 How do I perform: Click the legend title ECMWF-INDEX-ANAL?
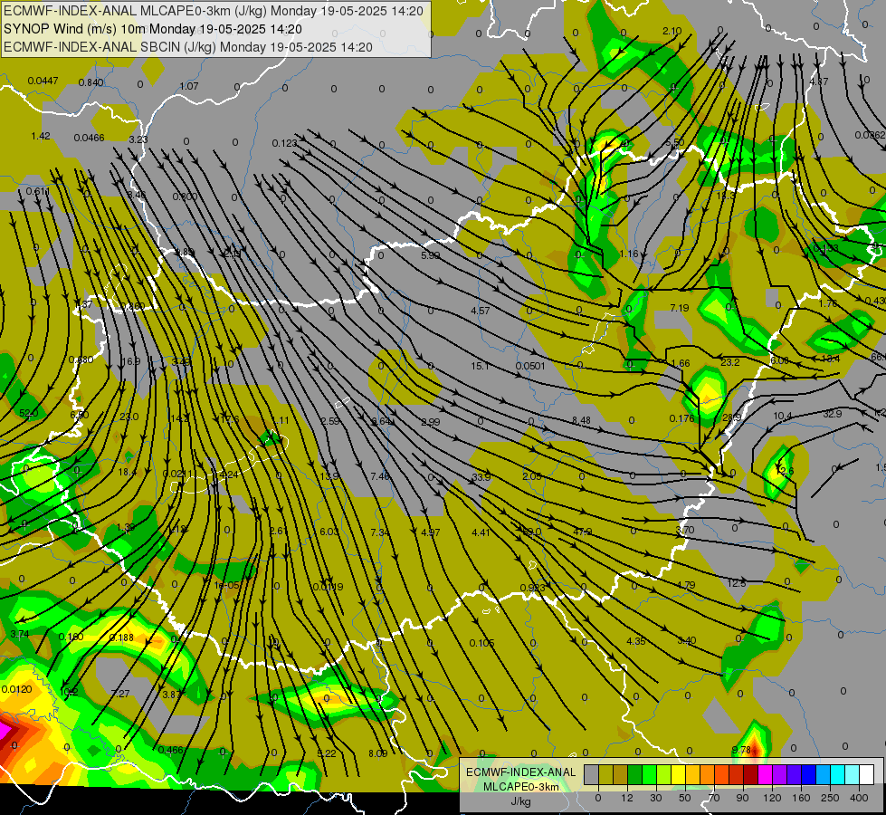pos(521,772)
